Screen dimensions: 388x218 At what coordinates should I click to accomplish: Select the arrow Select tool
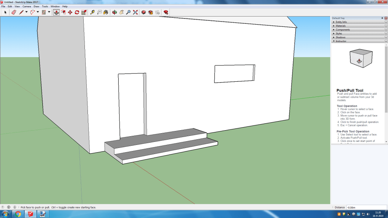[x=5, y=12]
